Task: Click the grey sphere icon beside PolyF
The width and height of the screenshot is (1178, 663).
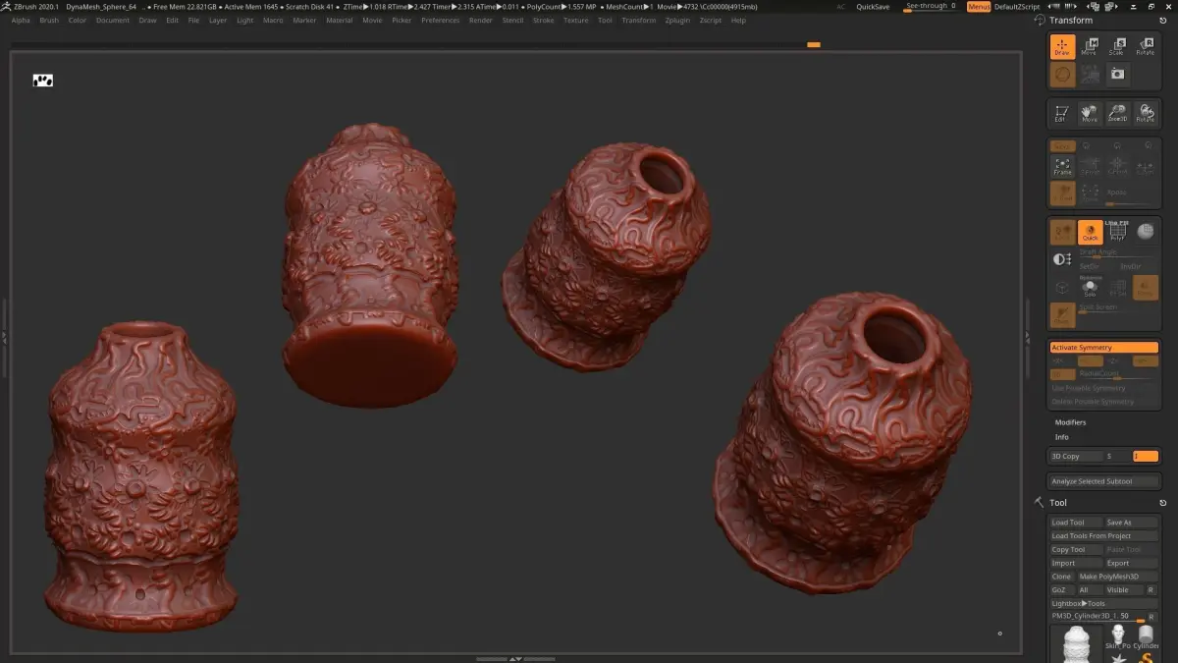Action: click(x=1145, y=230)
